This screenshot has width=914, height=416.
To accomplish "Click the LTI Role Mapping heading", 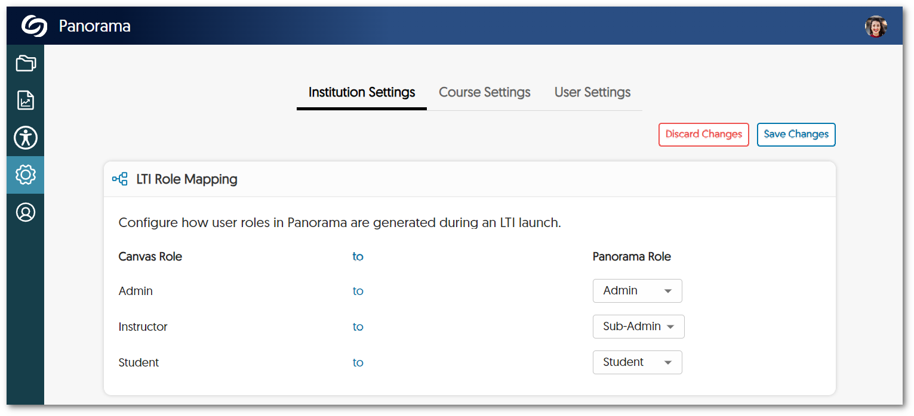I will 187,179.
